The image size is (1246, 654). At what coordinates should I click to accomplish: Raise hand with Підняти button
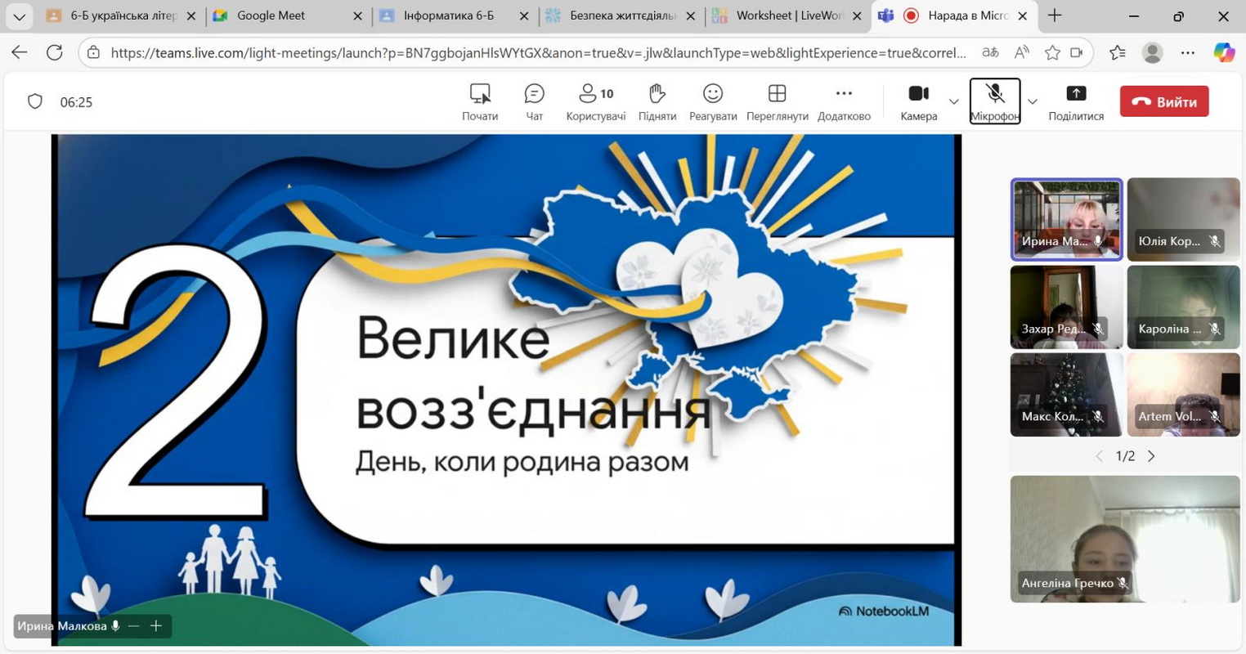click(x=657, y=101)
